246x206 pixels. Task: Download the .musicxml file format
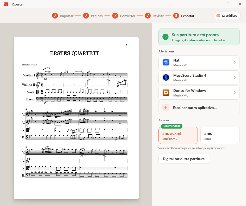click(178, 135)
